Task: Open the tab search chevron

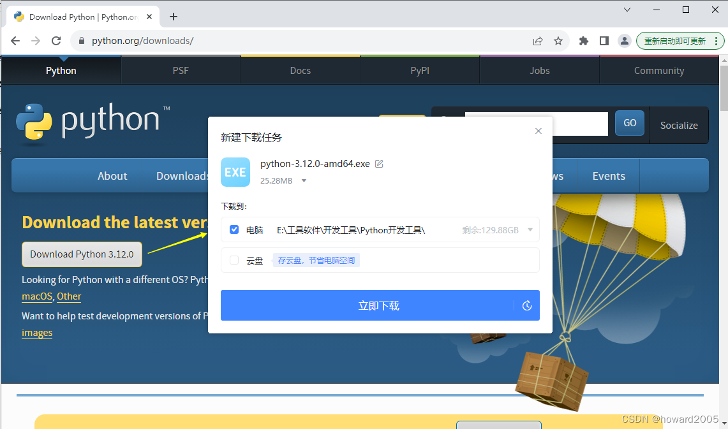Action: pos(627,10)
